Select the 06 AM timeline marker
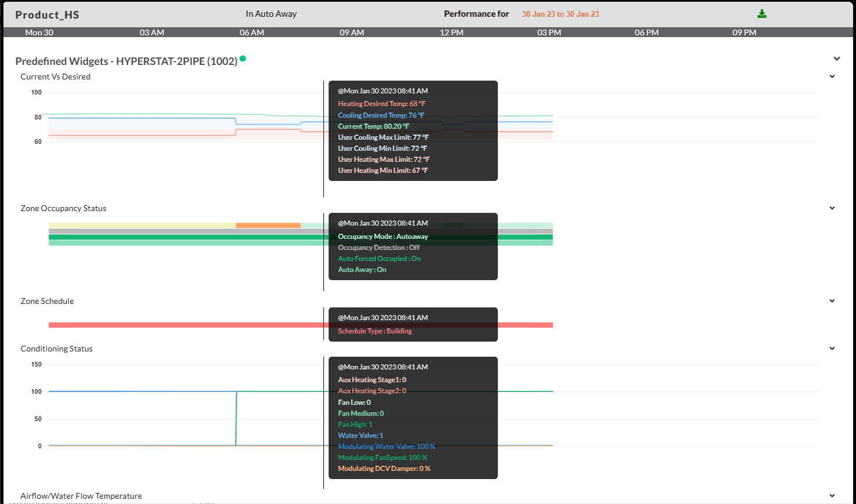856x504 pixels. [x=252, y=32]
